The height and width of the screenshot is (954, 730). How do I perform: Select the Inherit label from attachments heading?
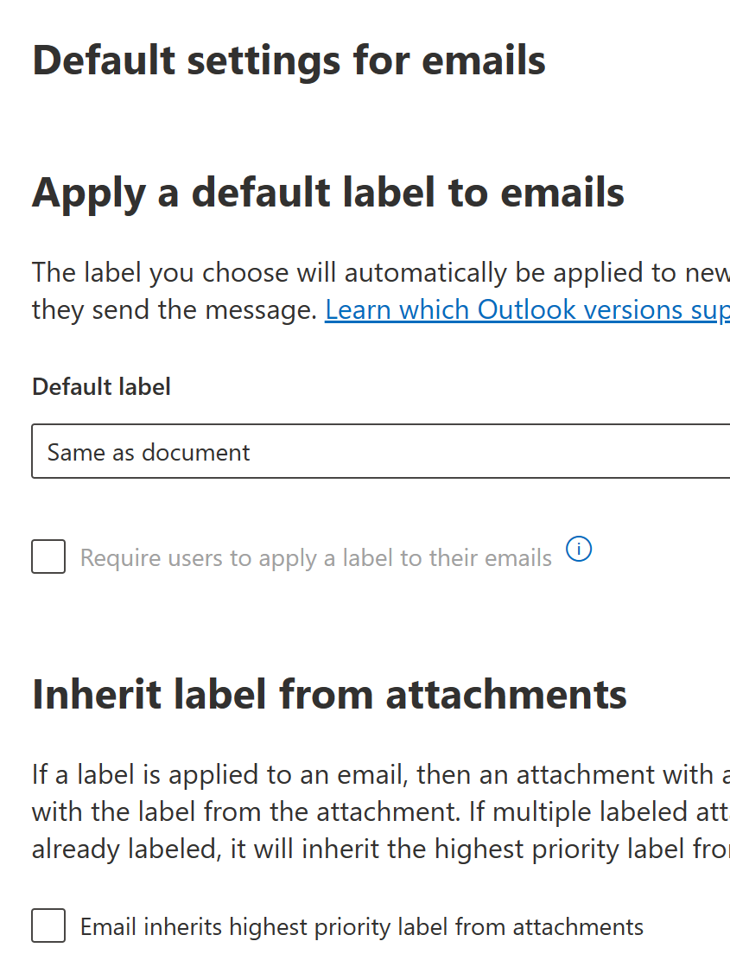pyautogui.click(x=329, y=694)
